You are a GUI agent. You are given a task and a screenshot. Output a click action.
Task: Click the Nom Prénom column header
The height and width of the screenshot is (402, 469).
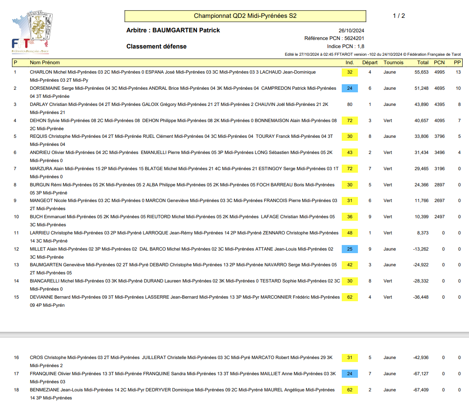[45, 63]
